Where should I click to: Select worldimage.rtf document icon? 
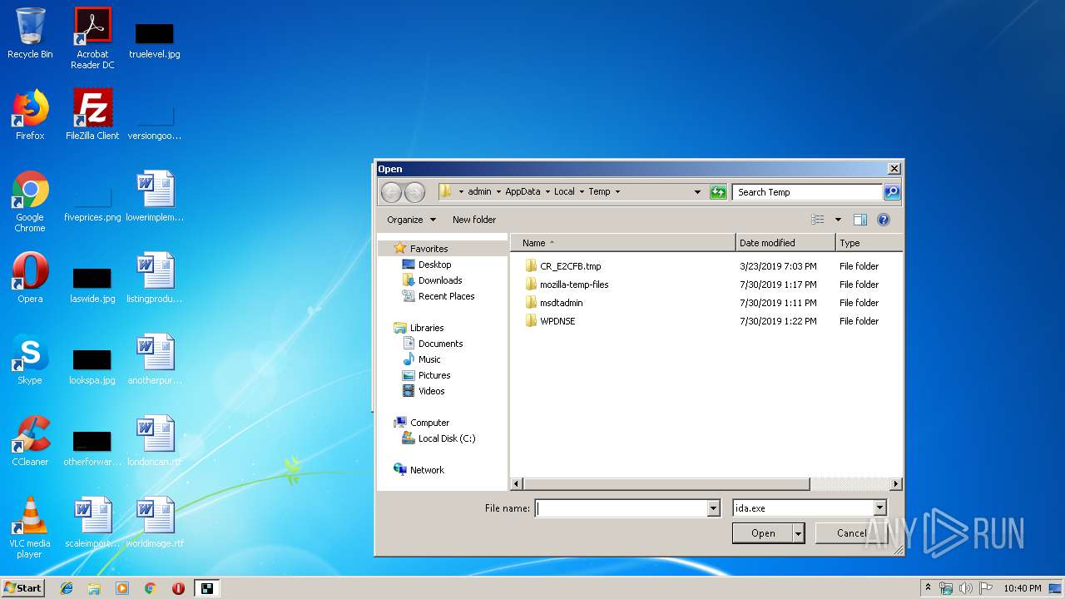point(155,522)
